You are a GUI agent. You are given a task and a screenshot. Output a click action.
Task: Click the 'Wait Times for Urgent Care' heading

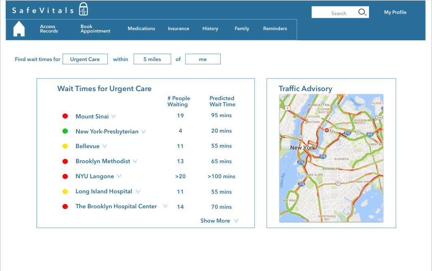104,89
